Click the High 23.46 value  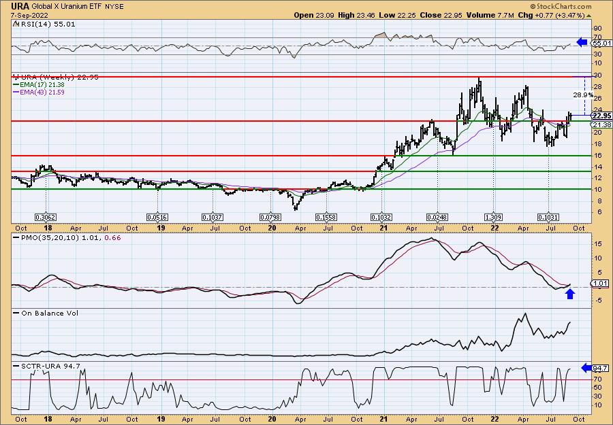tap(356, 15)
